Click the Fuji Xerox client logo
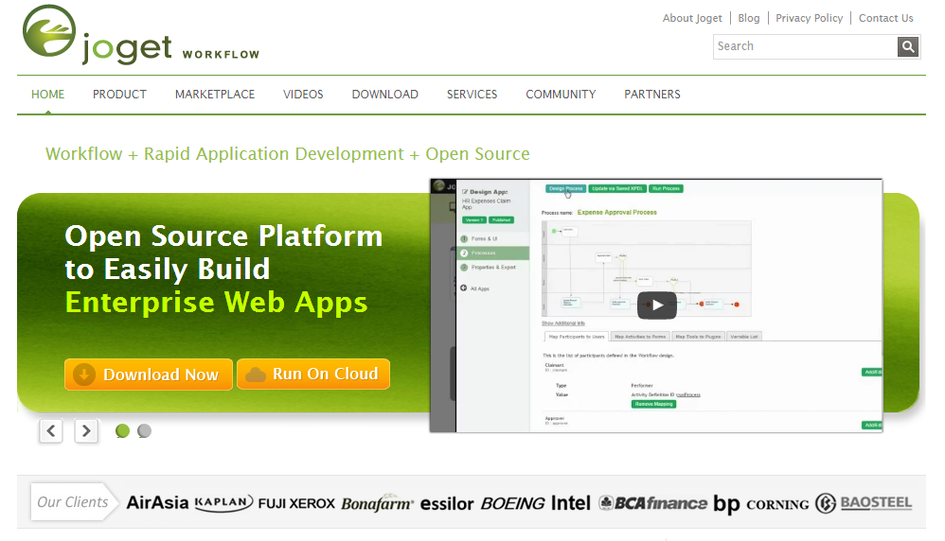Viewport: 945px width, 541px height. click(x=296, y=503)
